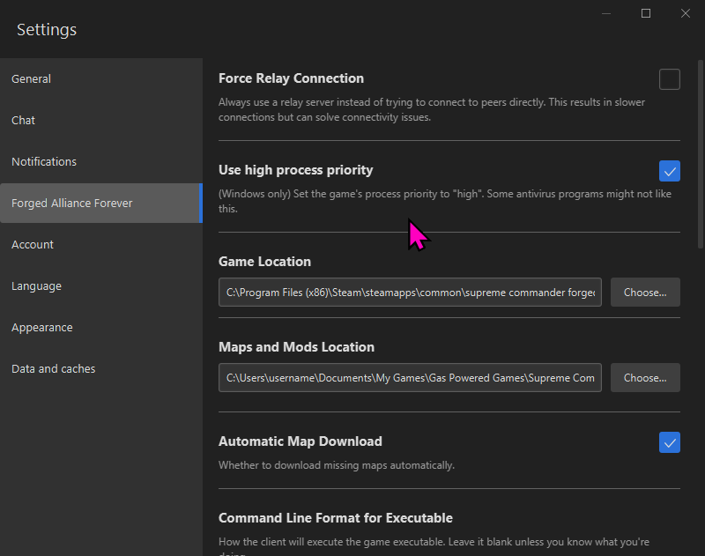
Task: Enable the Force Relay Connection checkbox
Action: 669,79
